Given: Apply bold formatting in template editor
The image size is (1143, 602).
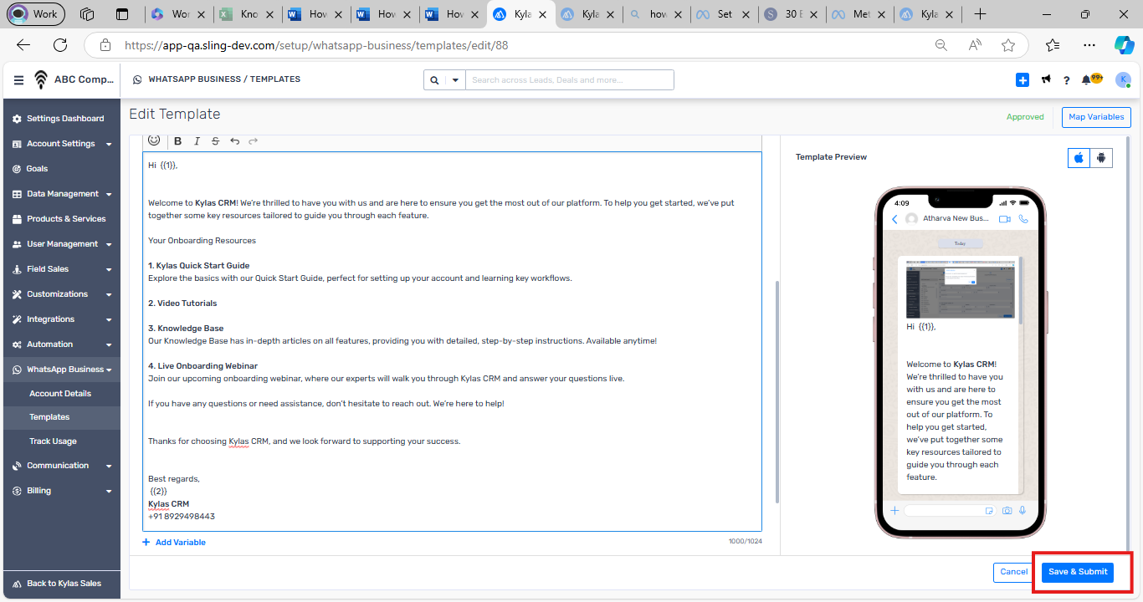Looking at the screenshot, I should [177, 141].
